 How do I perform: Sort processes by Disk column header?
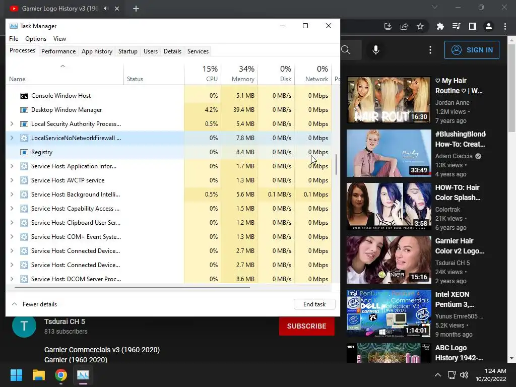pyautogui.click(x=276, y=74)
